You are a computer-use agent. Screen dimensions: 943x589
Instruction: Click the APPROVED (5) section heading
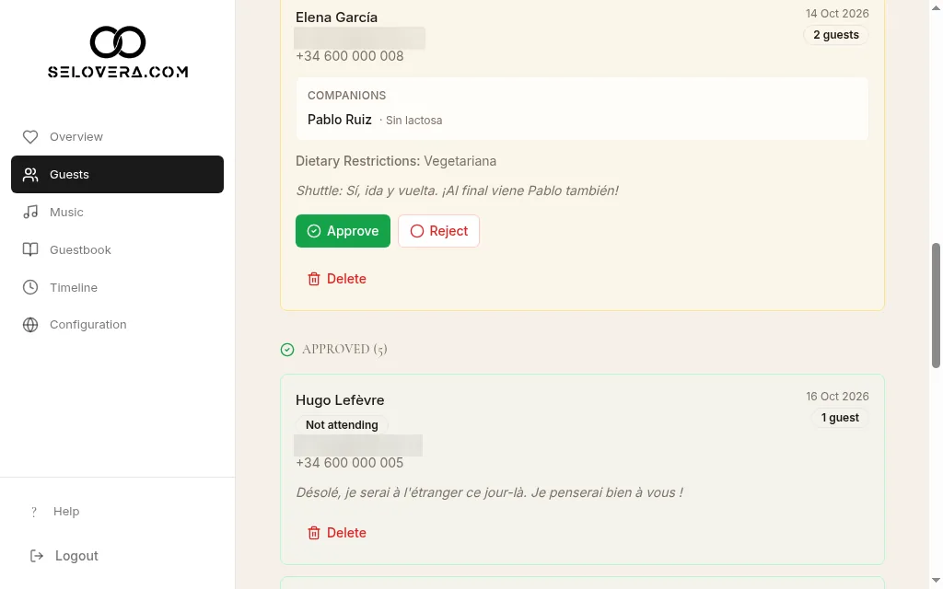[344, 349]
